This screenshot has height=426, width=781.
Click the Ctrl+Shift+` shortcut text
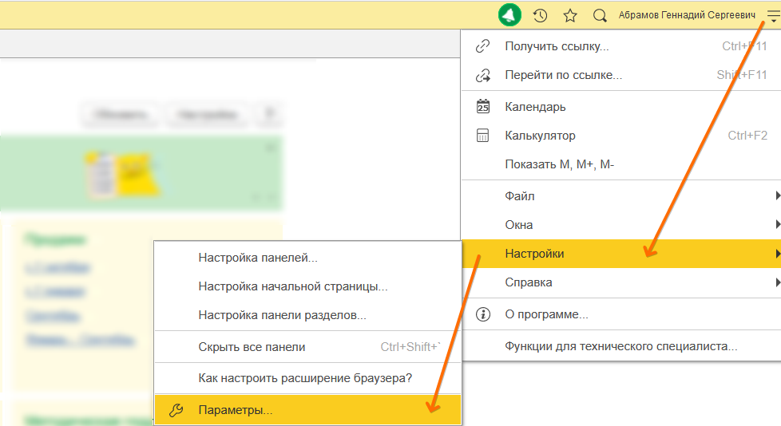[410, 347]
